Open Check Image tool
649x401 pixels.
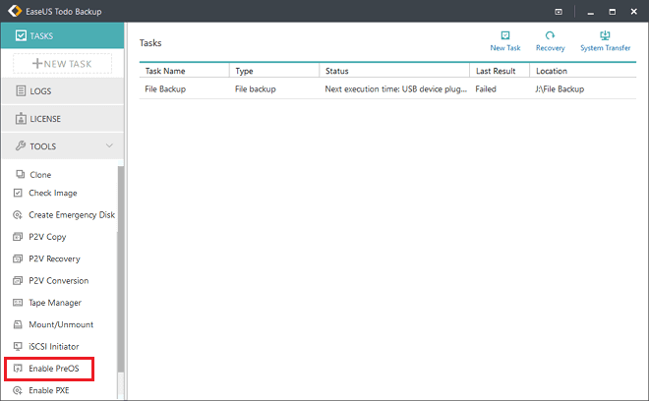(52, 194)
